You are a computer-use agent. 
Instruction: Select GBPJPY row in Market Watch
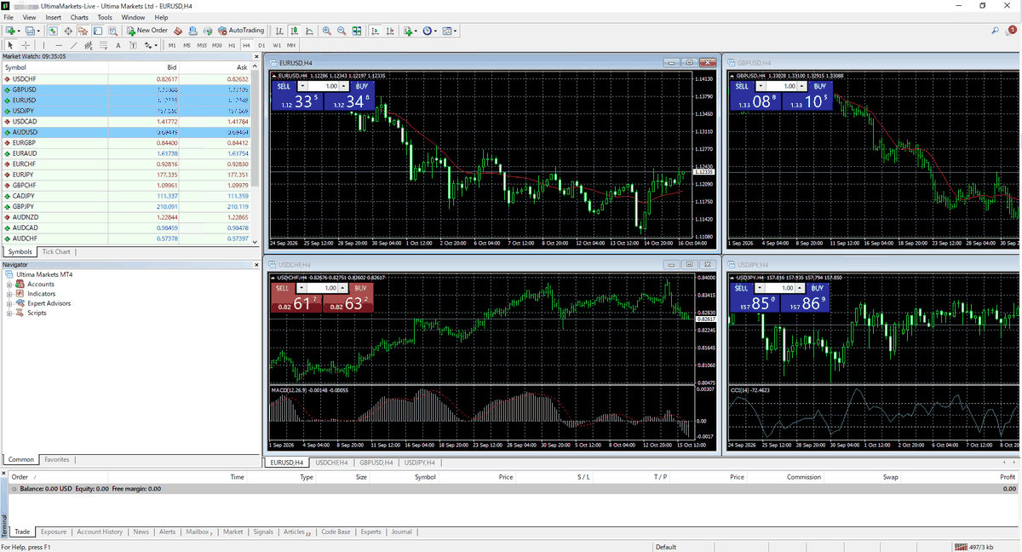[126, 206]
